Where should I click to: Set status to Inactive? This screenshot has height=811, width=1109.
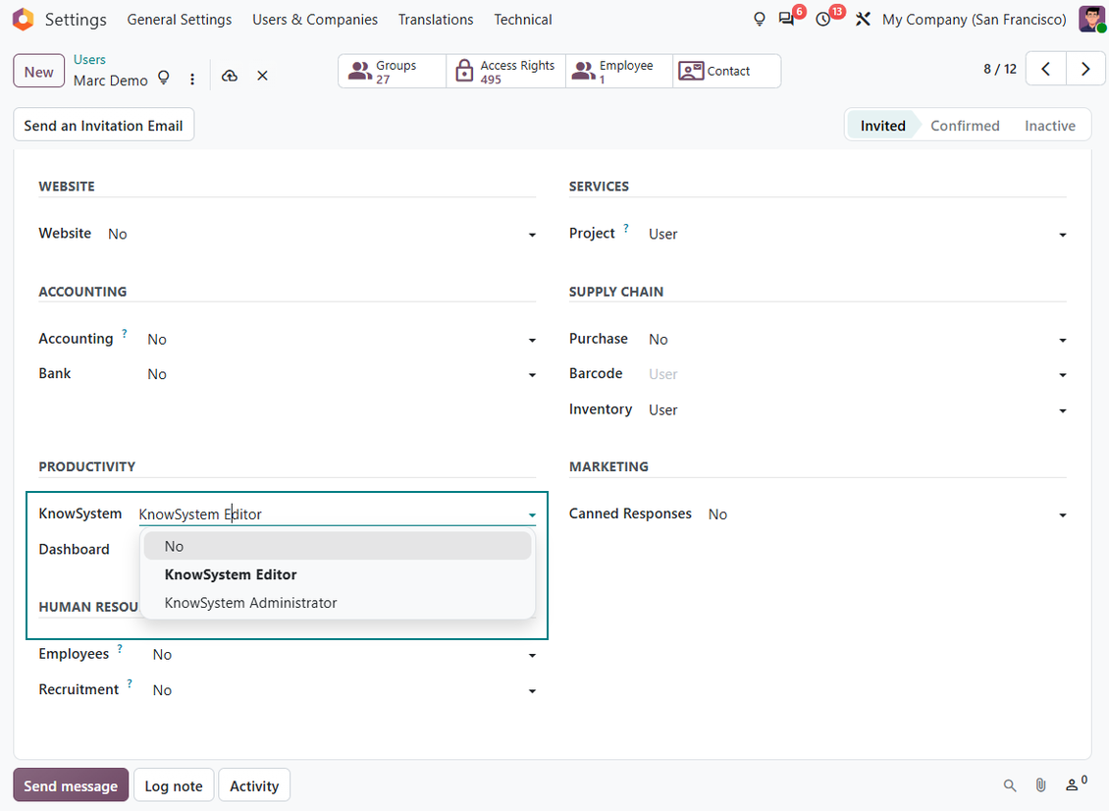1049,126
